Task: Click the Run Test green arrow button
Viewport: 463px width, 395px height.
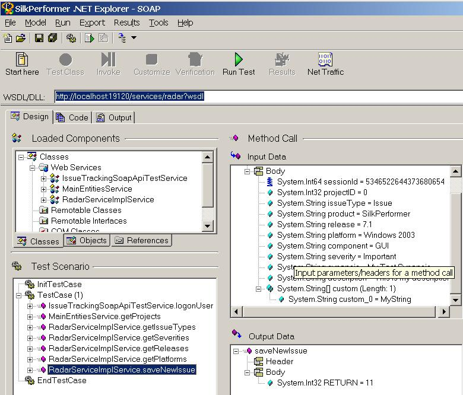Action: click(239, 63)
